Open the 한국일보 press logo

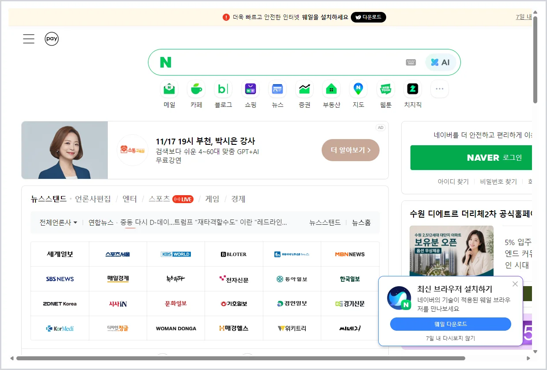pyautogui.click(x=350, y=279)
